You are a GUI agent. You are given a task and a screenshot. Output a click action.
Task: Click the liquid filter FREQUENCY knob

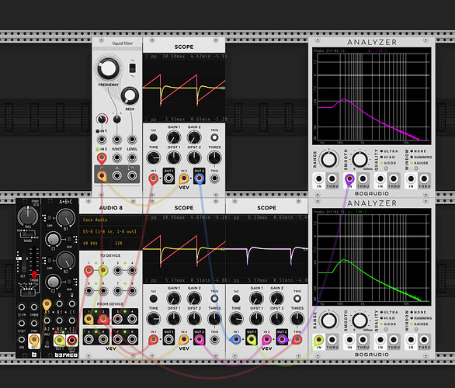tap(108, 68)
